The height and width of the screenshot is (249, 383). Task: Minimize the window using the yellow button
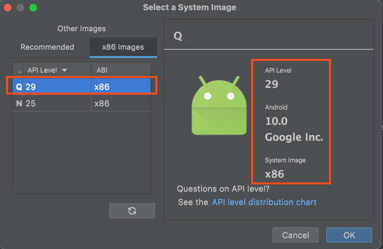coord(21,8)
